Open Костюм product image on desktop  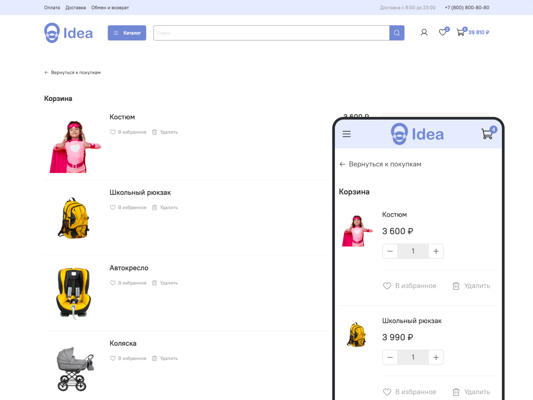[x=75, y=146]
